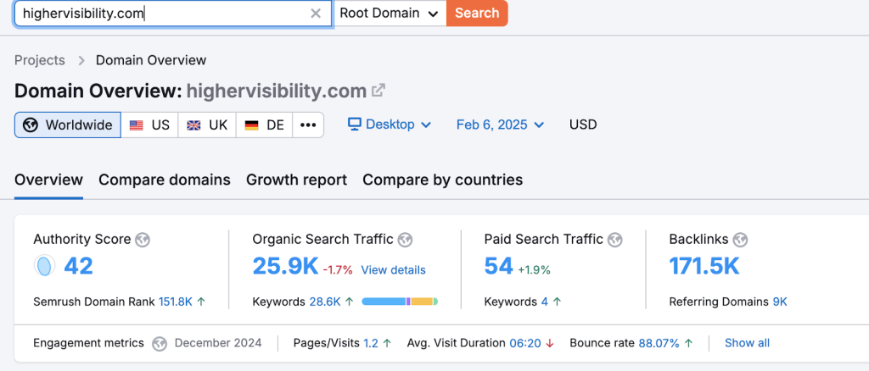Click the keywords distribution color bar
This screenshot has width=869, height=371.
click(400, 302)
